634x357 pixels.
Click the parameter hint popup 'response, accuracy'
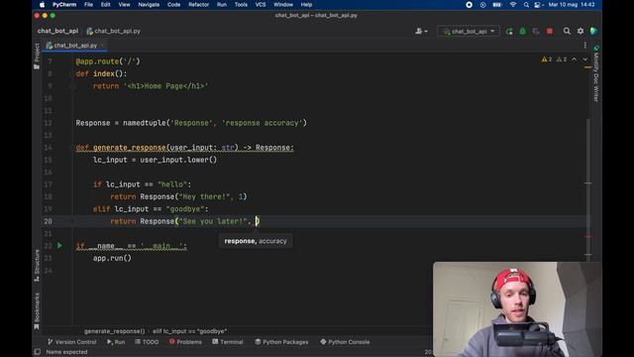[x=256, y=241]
